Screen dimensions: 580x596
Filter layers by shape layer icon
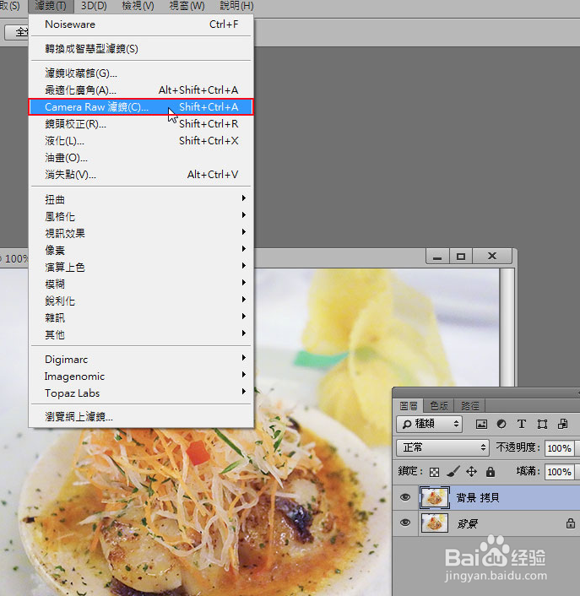[x=542, y=424]
